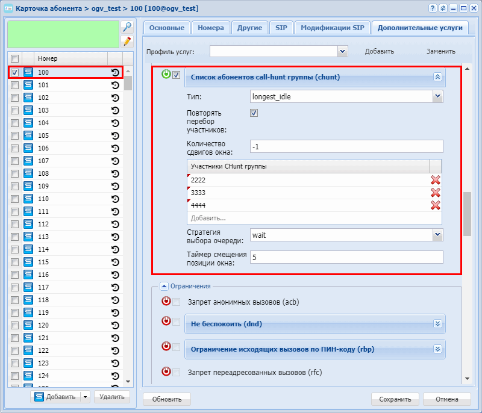Toggle Повторять перебор участников checkbox
The height and width of the screenshot is (413, 482).
coord(254,113)
